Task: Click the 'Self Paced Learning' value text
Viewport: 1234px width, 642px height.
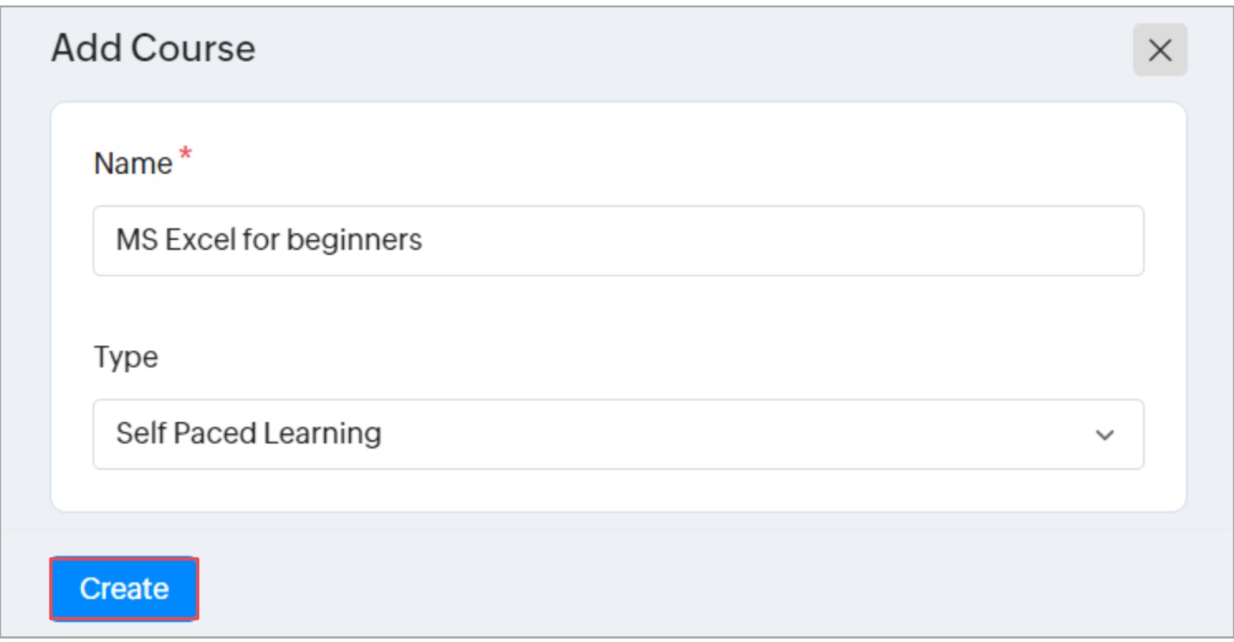Action: (x=248, y=434)
